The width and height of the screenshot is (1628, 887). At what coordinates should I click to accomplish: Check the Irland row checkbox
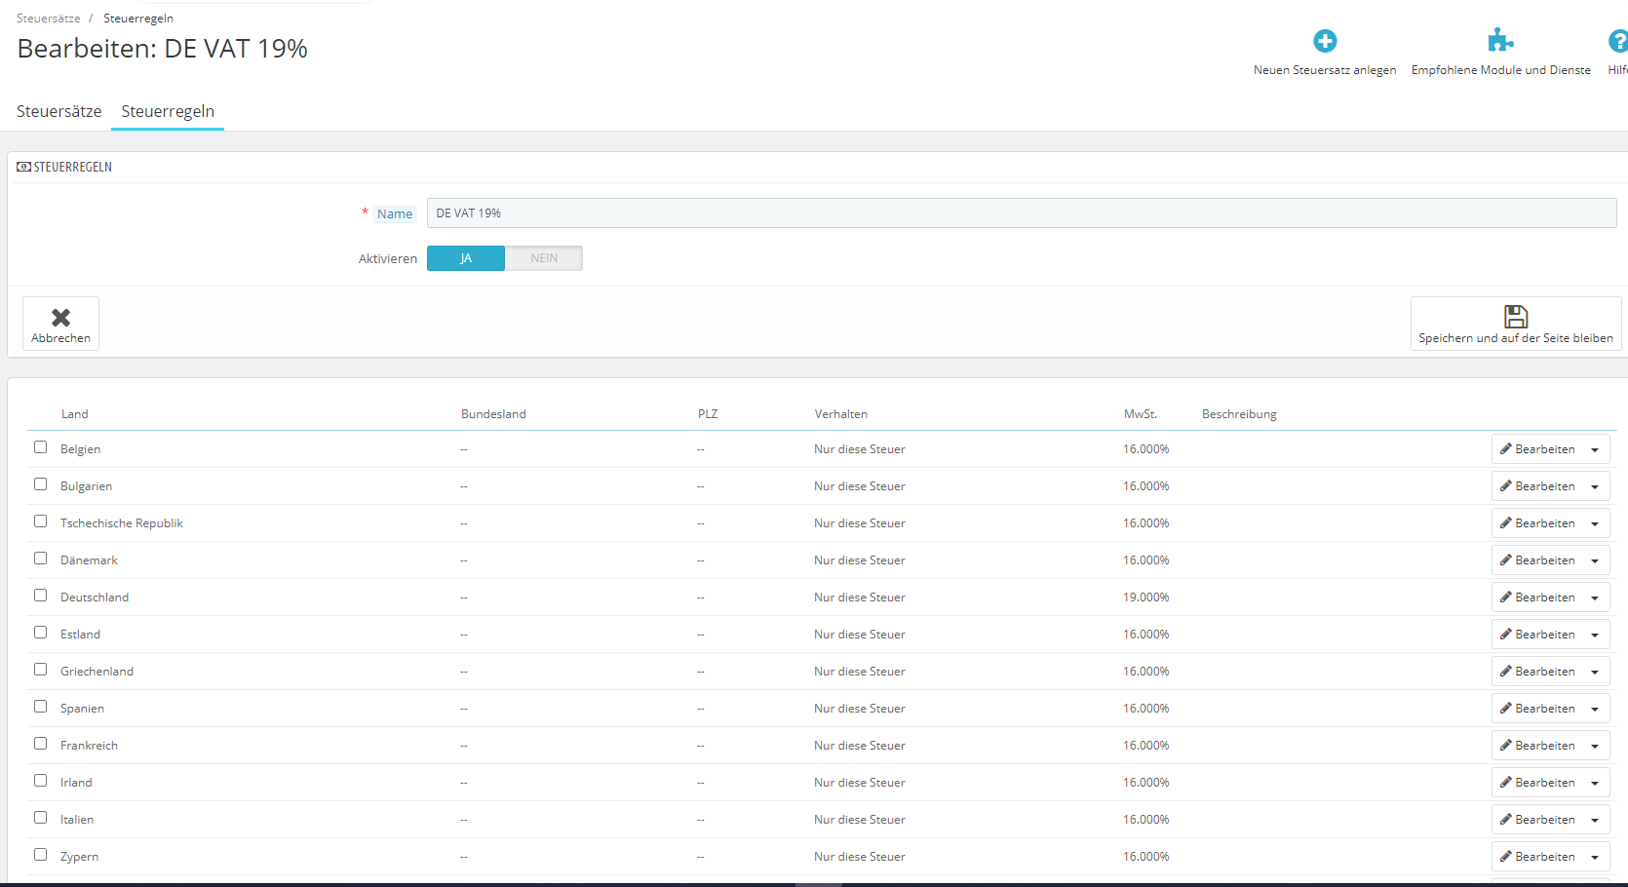[40, 781]
